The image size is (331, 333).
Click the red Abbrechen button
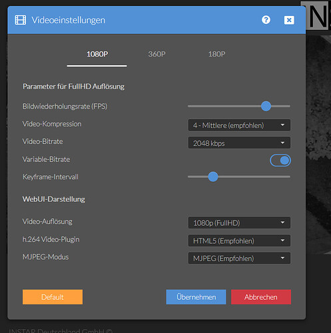(x=261, y=297)
